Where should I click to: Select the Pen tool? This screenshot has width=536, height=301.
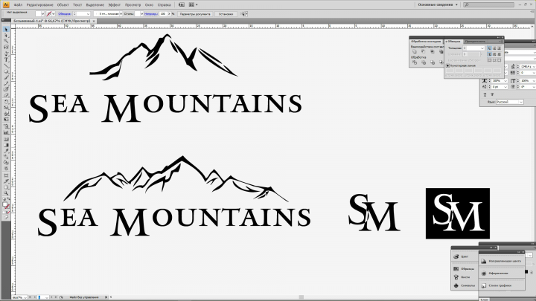pyautogui.click(x=6, y=54)
